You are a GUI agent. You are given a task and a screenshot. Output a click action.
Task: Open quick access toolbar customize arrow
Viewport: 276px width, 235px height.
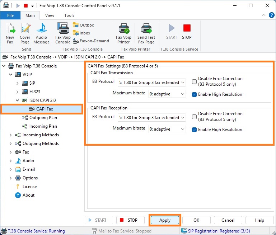[32, 6]
